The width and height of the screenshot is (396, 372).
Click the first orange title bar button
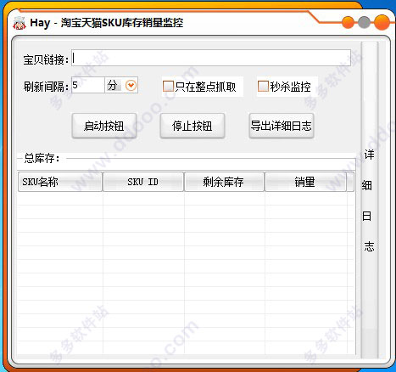[348, 22]
